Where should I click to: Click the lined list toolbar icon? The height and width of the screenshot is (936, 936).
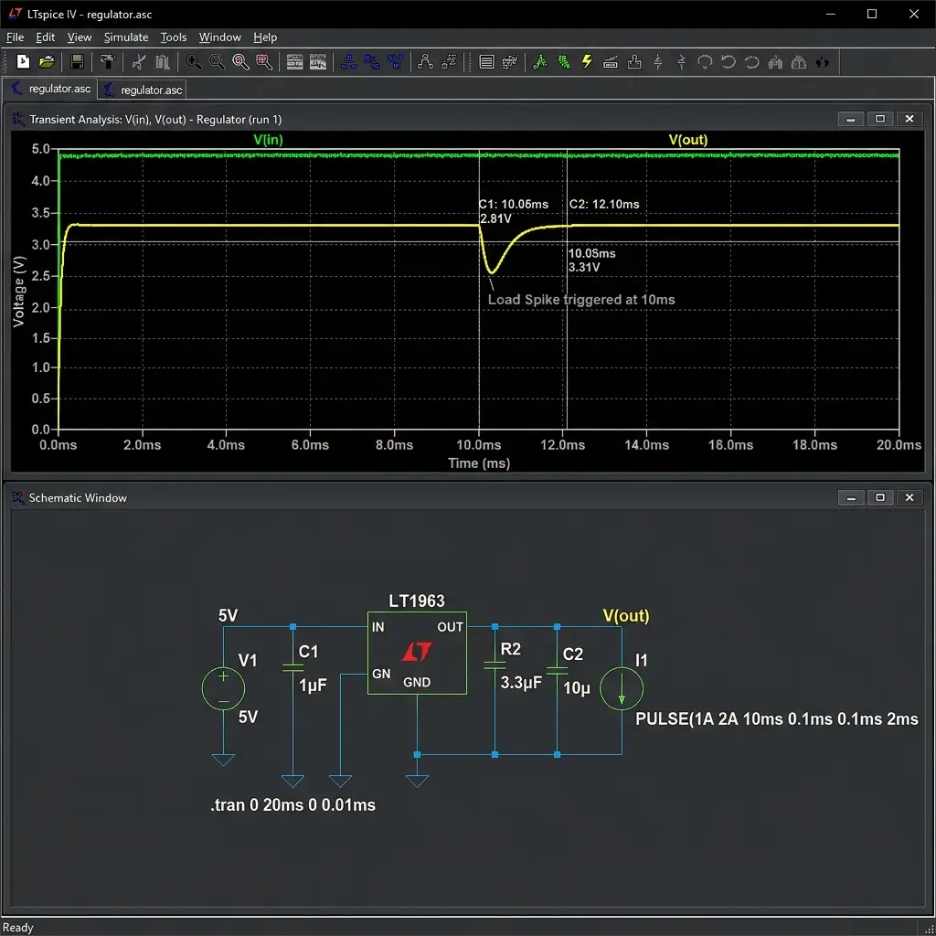[x=486, y=61]
